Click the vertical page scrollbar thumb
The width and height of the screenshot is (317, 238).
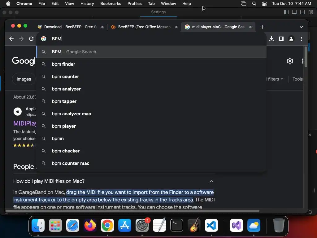click(306, 57)
